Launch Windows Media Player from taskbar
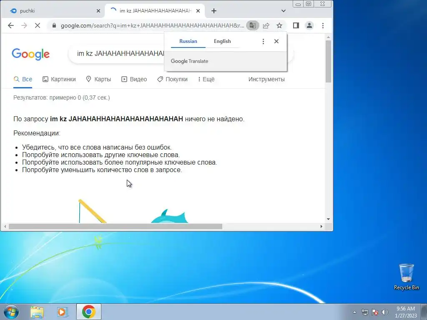427x320 pixels. [x=63, y=312]
